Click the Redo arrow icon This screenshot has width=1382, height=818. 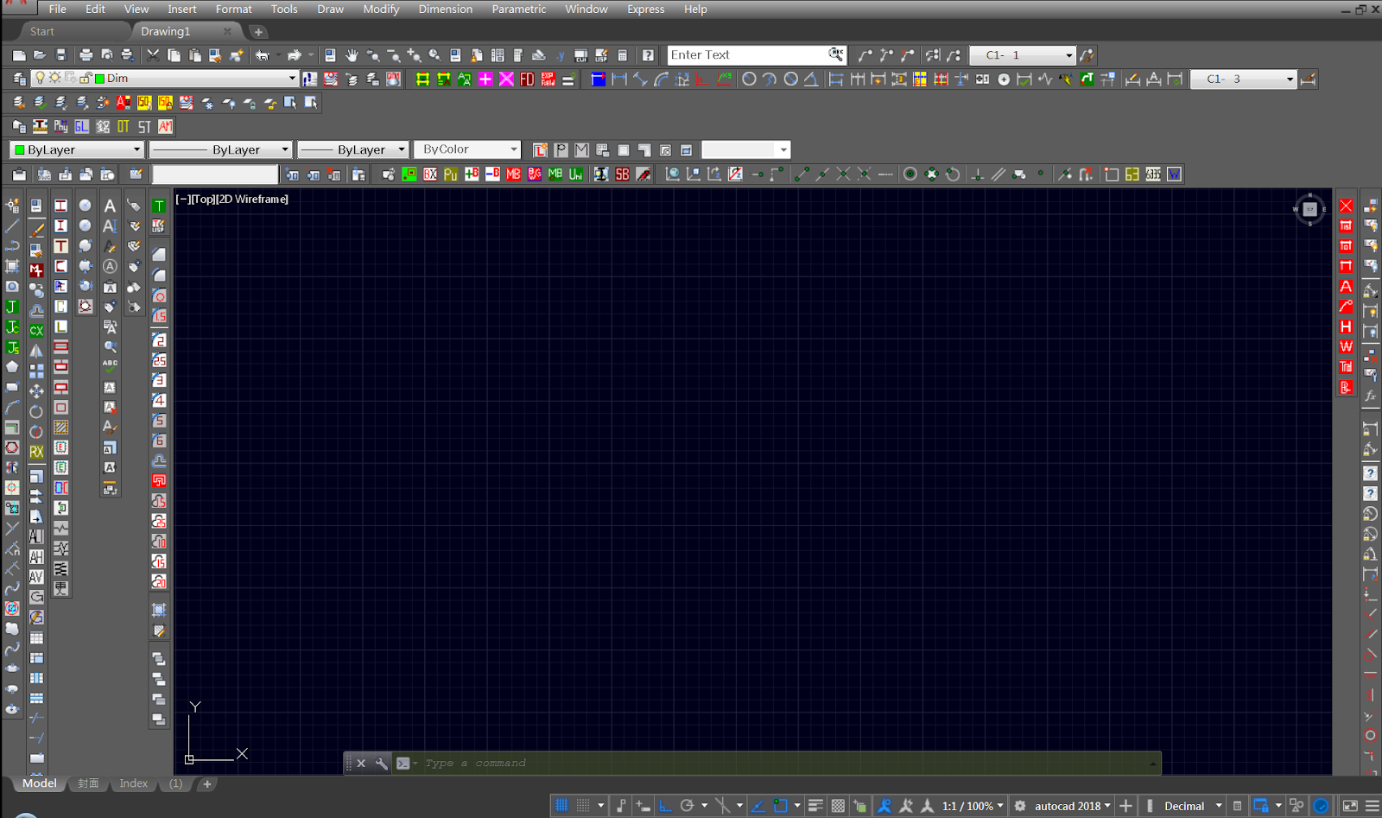pyautogui.click(x=295, y=55)
